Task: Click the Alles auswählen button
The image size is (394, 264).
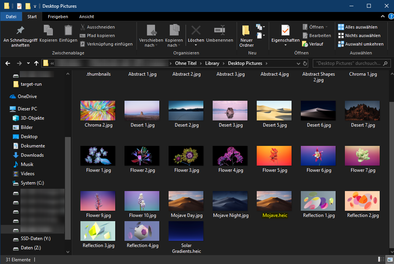Action: (x=360, y=27)
